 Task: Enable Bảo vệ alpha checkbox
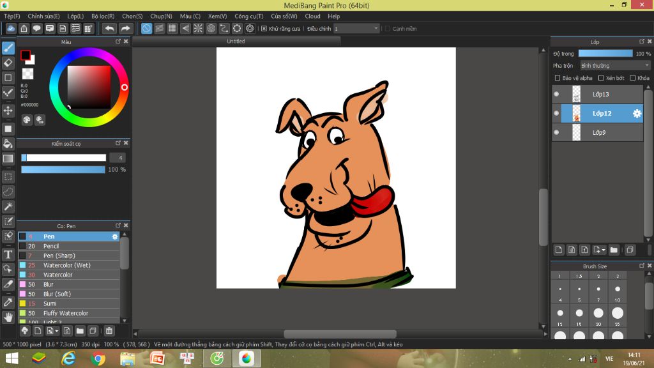pos(557,78)
